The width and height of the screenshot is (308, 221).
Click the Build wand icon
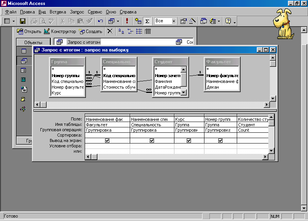192,21
